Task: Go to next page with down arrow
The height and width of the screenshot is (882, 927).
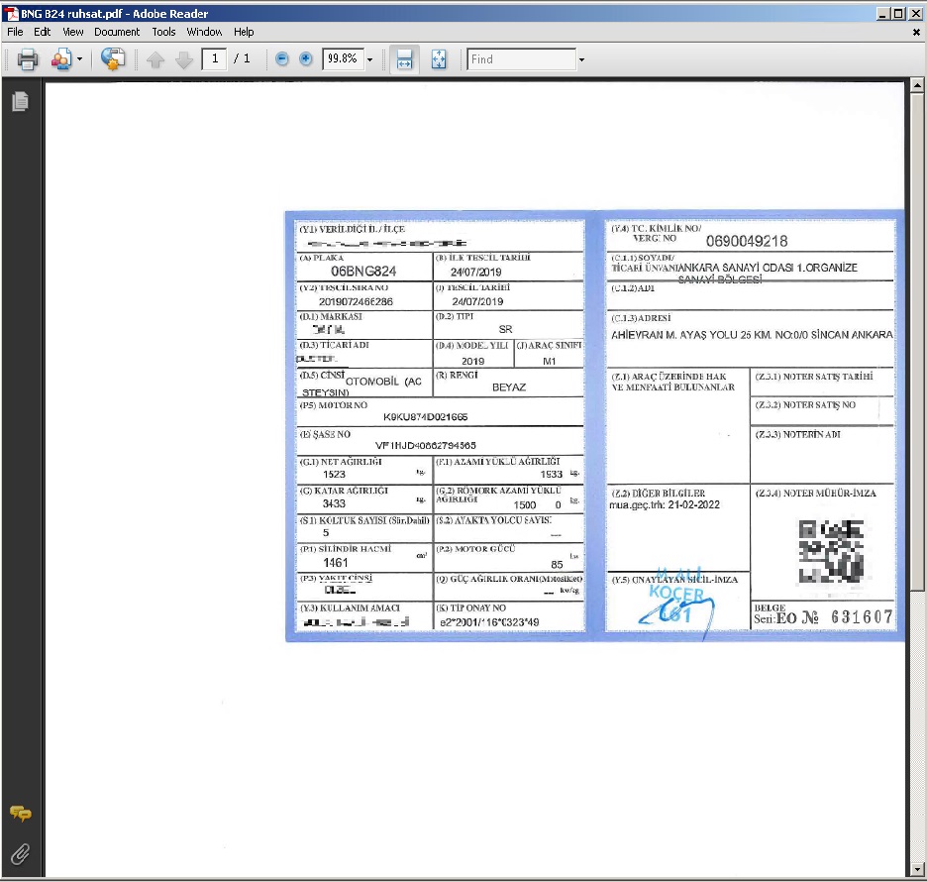Action: click(183, 59)
